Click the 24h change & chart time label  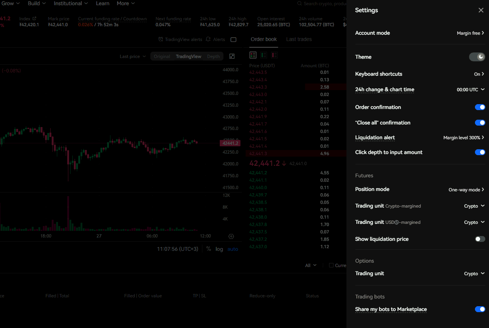click(384, 89)
